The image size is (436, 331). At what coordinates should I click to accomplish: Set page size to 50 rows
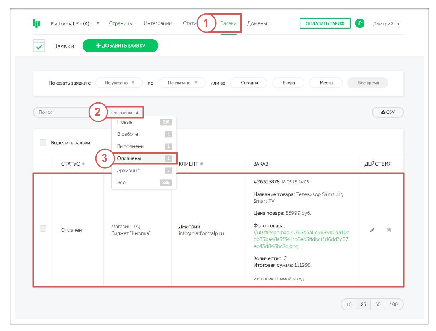tap(378, 304)
